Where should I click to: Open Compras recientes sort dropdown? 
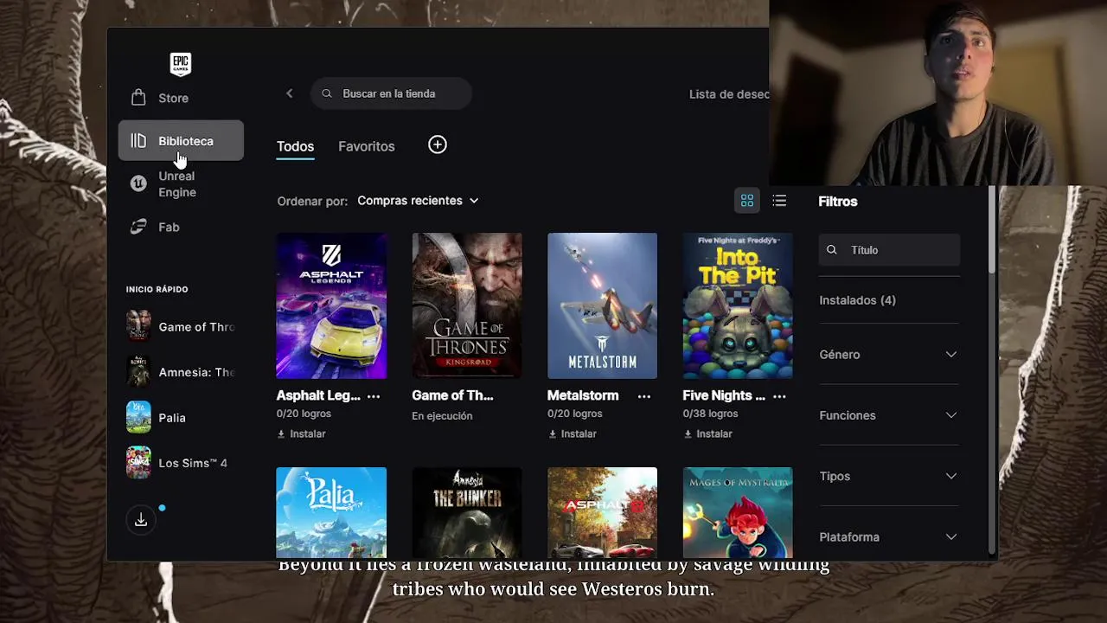418,201
